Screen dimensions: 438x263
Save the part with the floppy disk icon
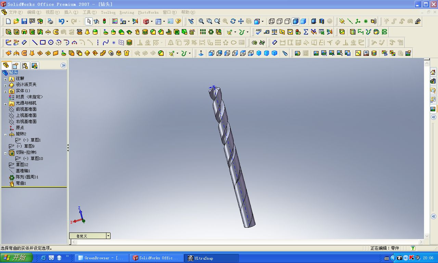tap(24, 21)
